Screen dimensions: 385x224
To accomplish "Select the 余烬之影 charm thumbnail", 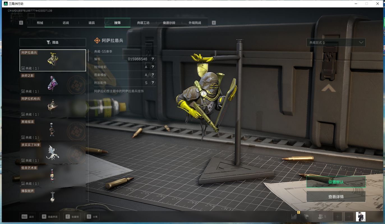I will (53, 84).
